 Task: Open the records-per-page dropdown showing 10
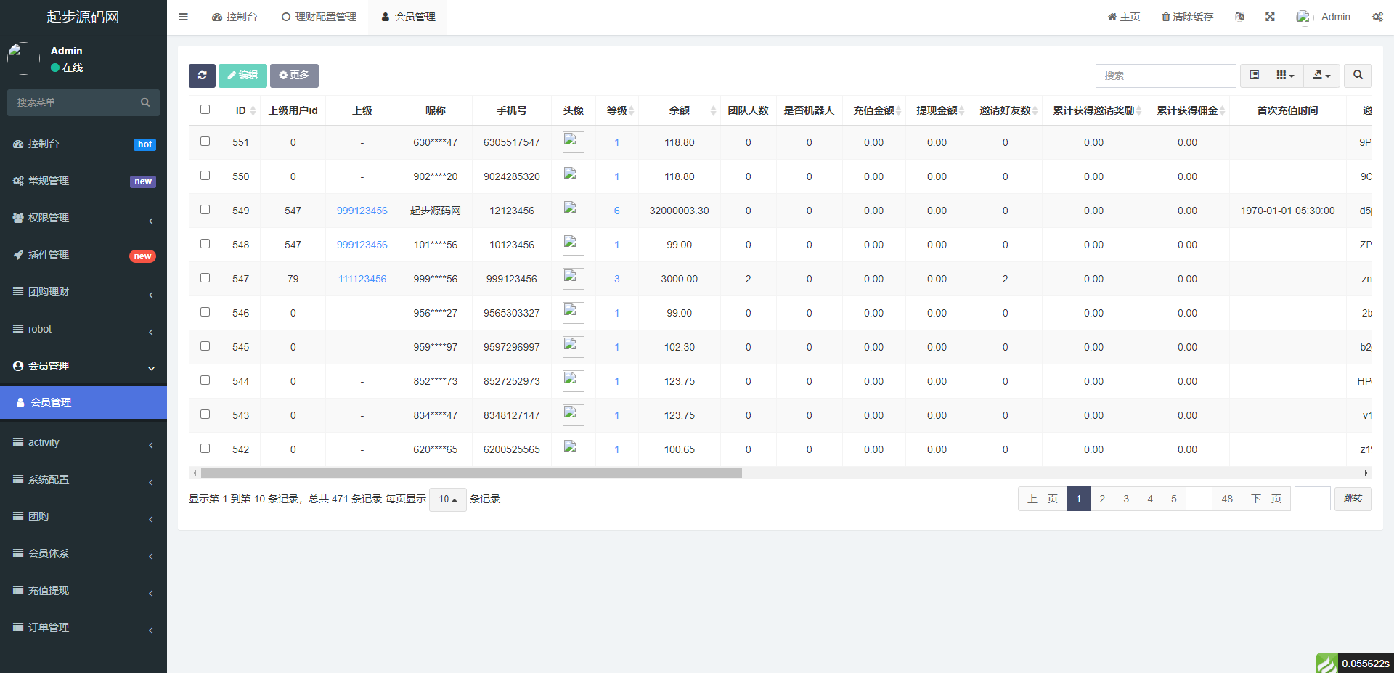[447, 499]
